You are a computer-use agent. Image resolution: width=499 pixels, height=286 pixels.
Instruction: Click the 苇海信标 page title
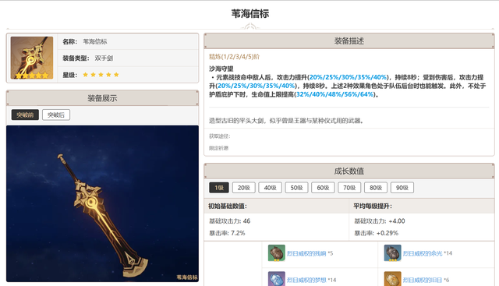pyautogui.click(x=250, y=14)
